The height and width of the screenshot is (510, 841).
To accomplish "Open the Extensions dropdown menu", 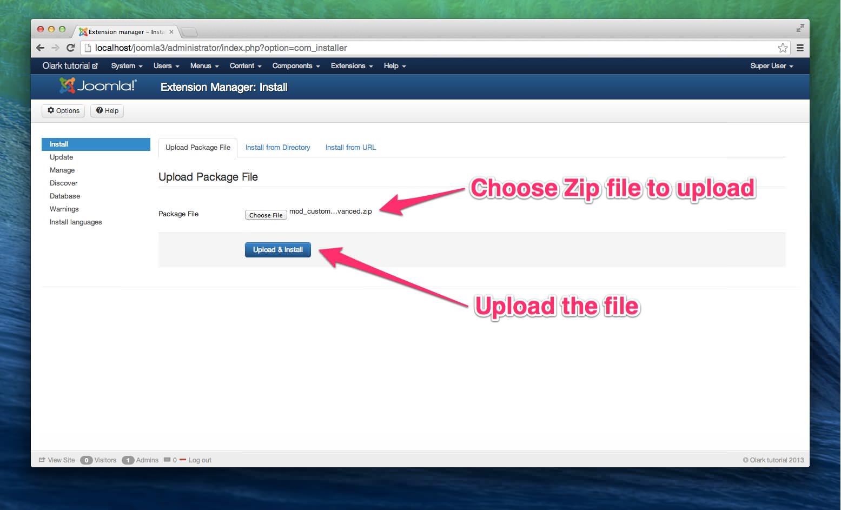I will pos(352,66).
